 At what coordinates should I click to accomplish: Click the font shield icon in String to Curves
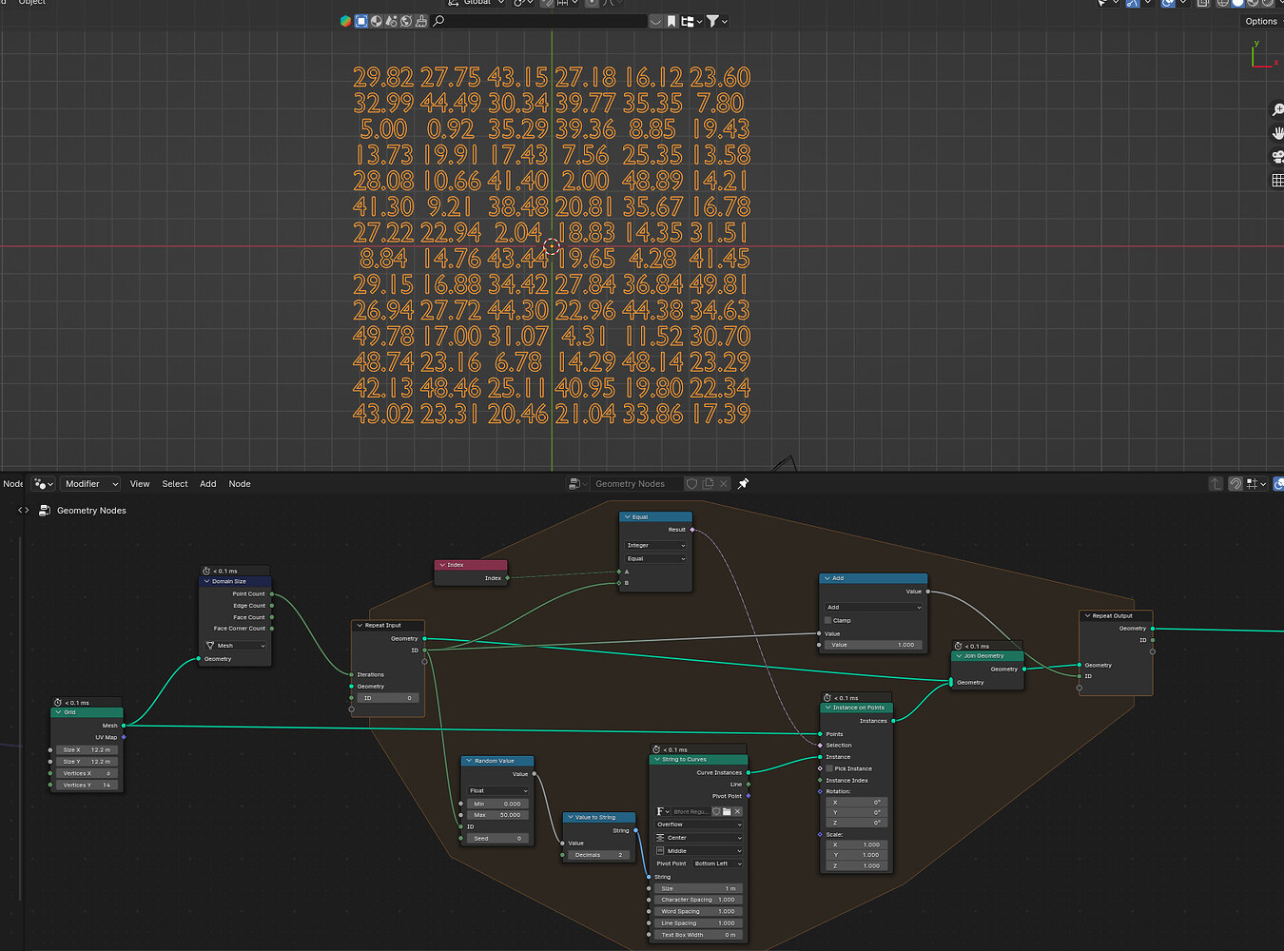click(x=716, y=811)
